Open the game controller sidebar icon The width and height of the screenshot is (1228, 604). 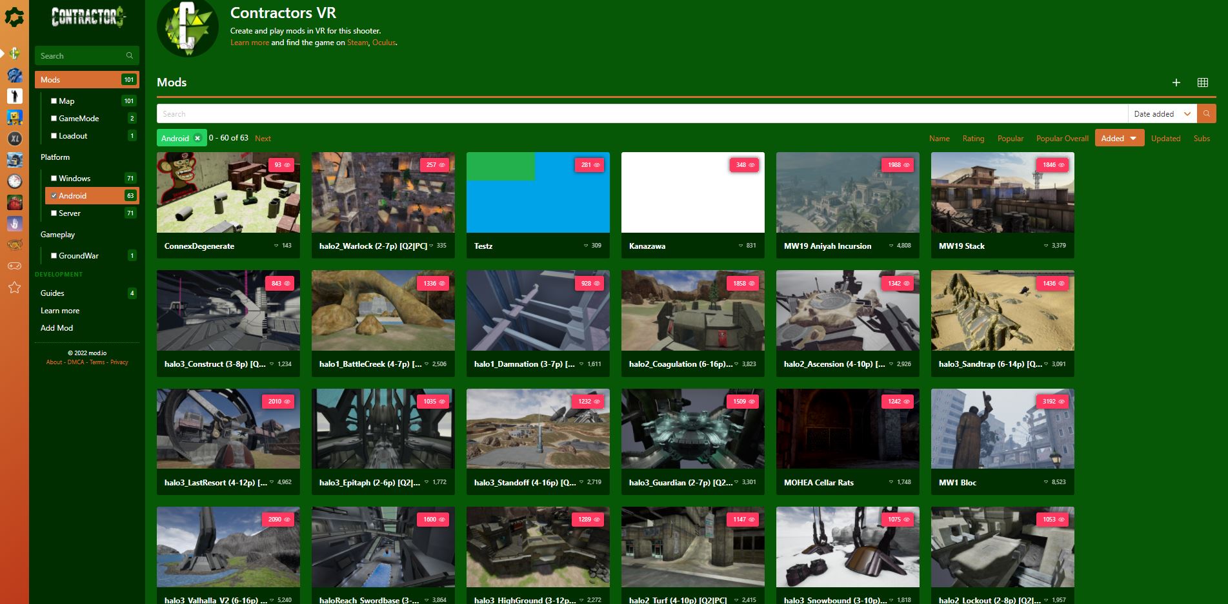click(x=14, y=266)
